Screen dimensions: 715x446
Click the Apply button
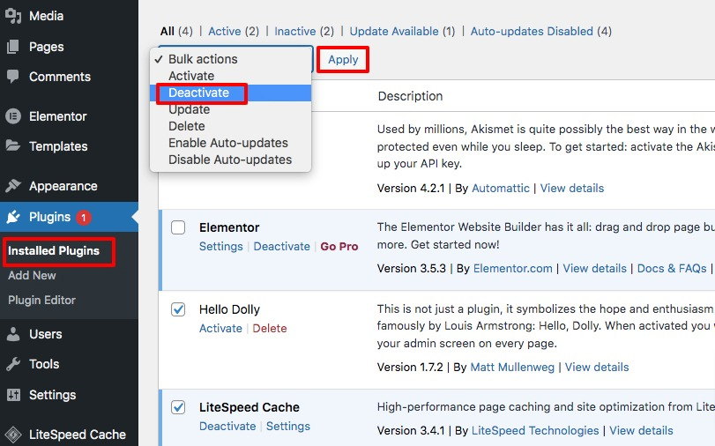click(x=343, y=60)
